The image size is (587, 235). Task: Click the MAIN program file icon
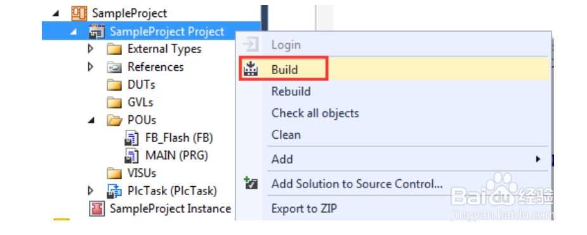point(131,155)
